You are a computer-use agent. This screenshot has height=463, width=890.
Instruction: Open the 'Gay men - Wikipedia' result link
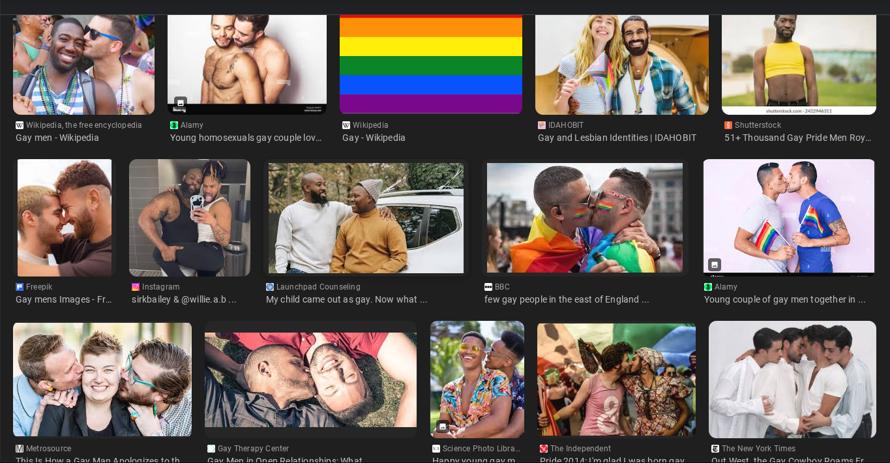(x=57, y=138)
